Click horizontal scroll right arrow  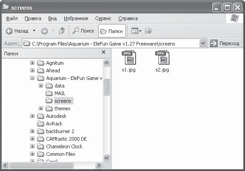pos(99,165)
